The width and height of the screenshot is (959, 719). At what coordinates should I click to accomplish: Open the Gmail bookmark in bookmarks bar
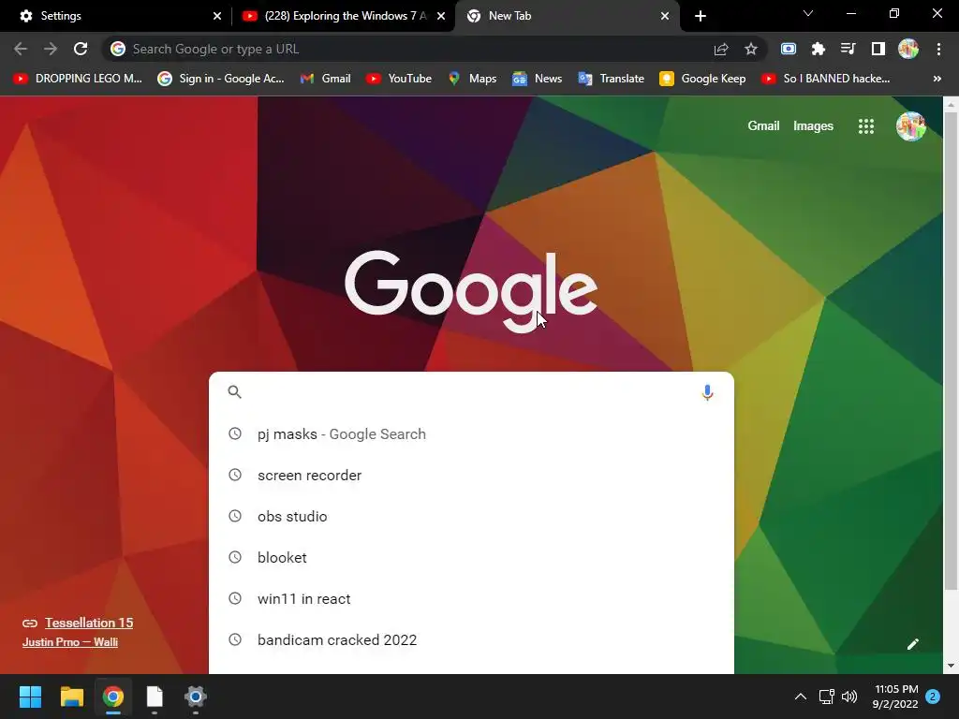pyautogui.click(x=325, y=79)
